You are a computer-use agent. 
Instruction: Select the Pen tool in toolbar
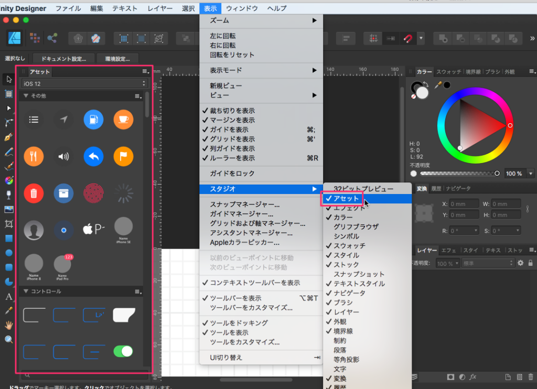tap(8, 137)
